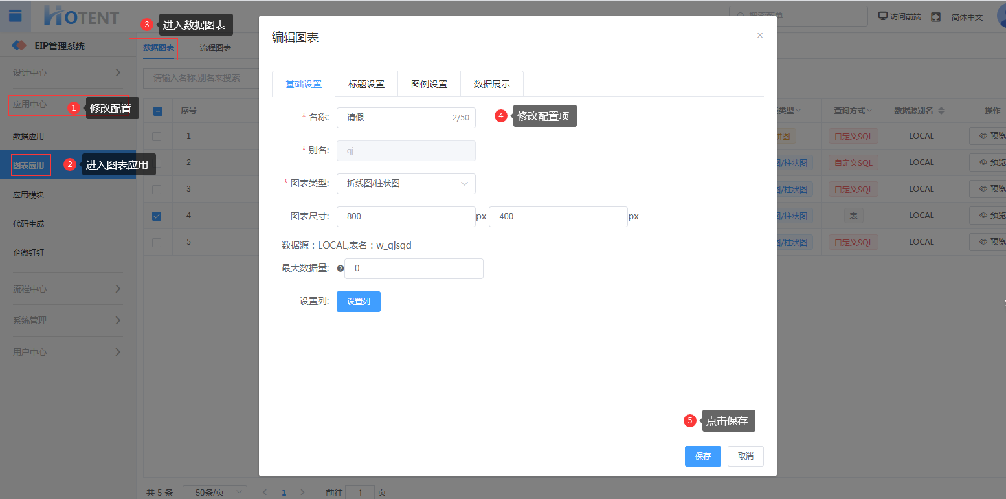1006x499 pixels.
Task: Close the 编辑图表 dialog with X icon
Action: pyautogui.click(x=760, y=36)
